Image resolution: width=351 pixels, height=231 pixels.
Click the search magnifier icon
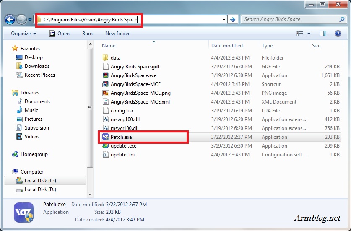pos(342,19)
